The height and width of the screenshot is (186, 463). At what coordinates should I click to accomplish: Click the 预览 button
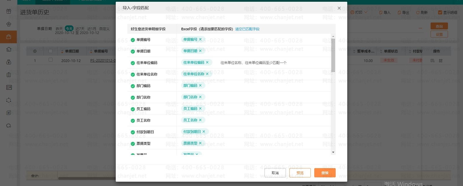(x=300, y=173)
